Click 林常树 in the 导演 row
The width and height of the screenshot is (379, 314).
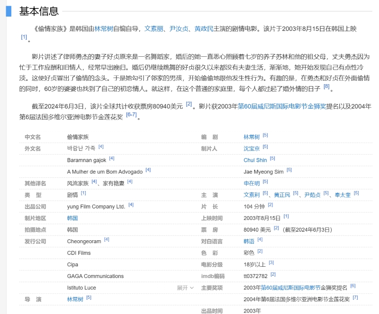coord(75,299)
